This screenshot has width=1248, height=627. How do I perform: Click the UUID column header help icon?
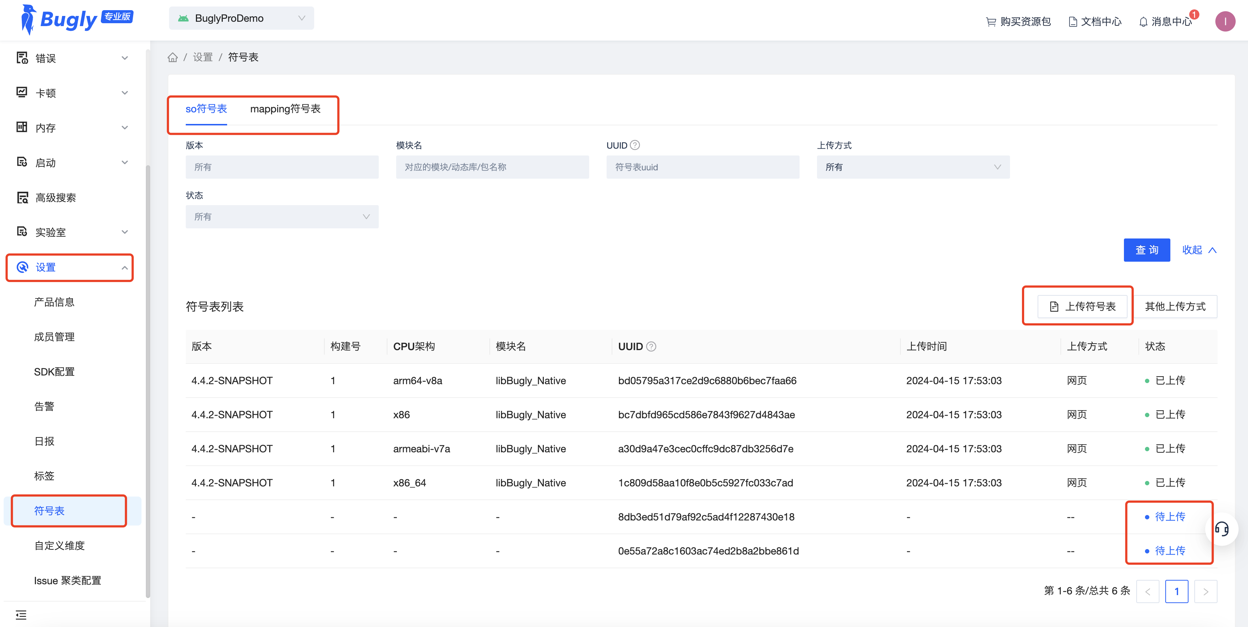click(x=651, y=346)
